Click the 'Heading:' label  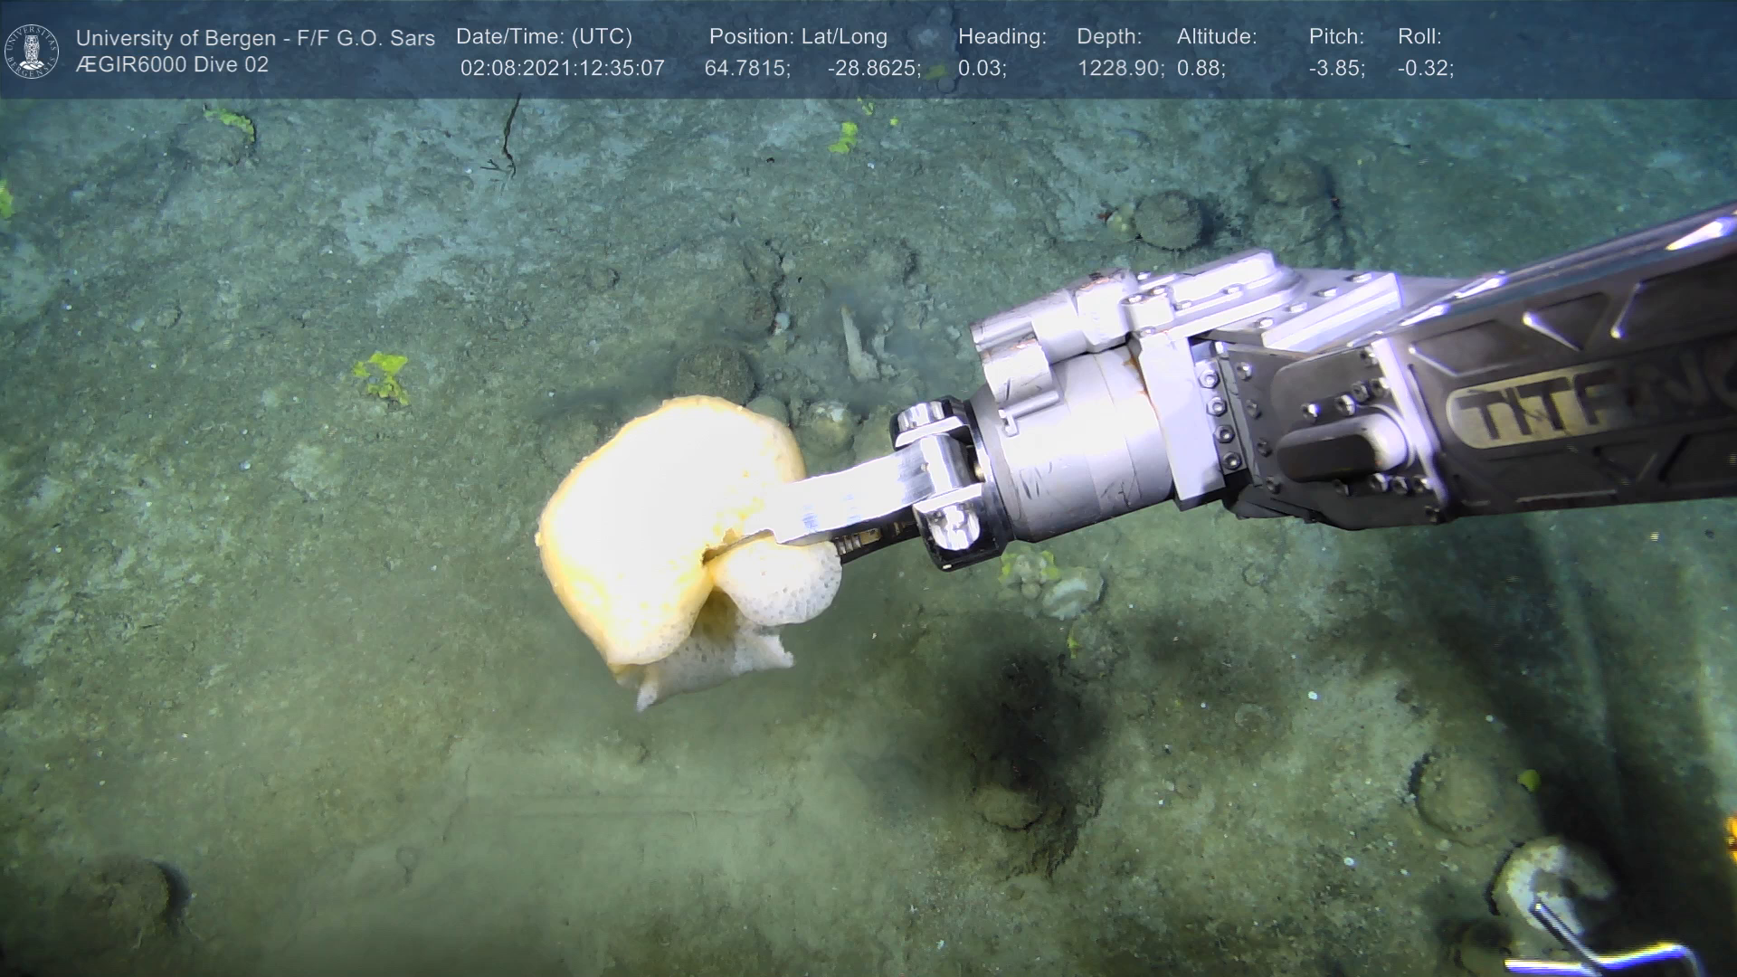[1001, 37]
